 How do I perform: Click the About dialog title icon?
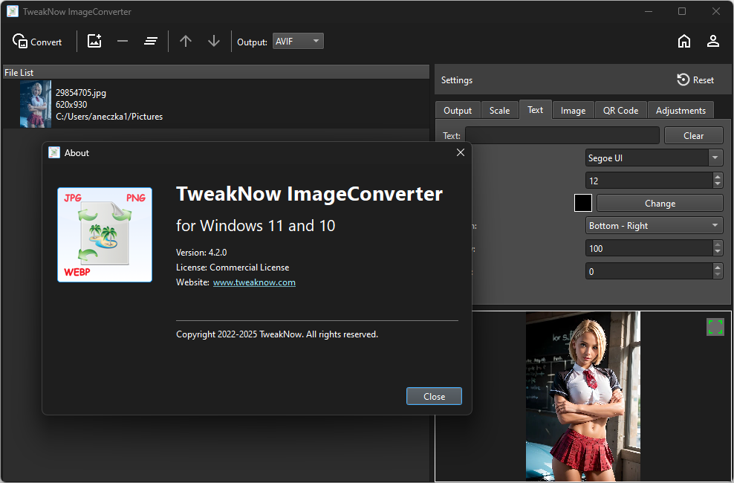(x=54, y=152)
